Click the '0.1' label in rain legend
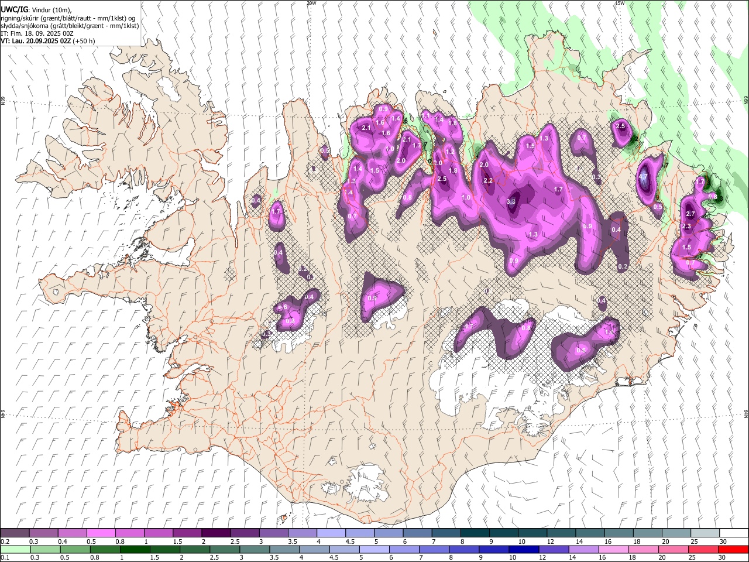749x562 pixels. [5, 558]
